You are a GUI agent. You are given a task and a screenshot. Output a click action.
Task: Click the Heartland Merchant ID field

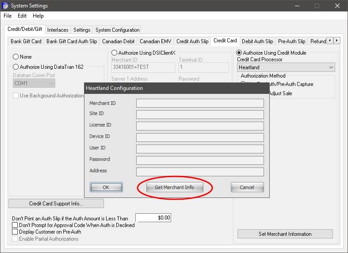coord(200,103)
